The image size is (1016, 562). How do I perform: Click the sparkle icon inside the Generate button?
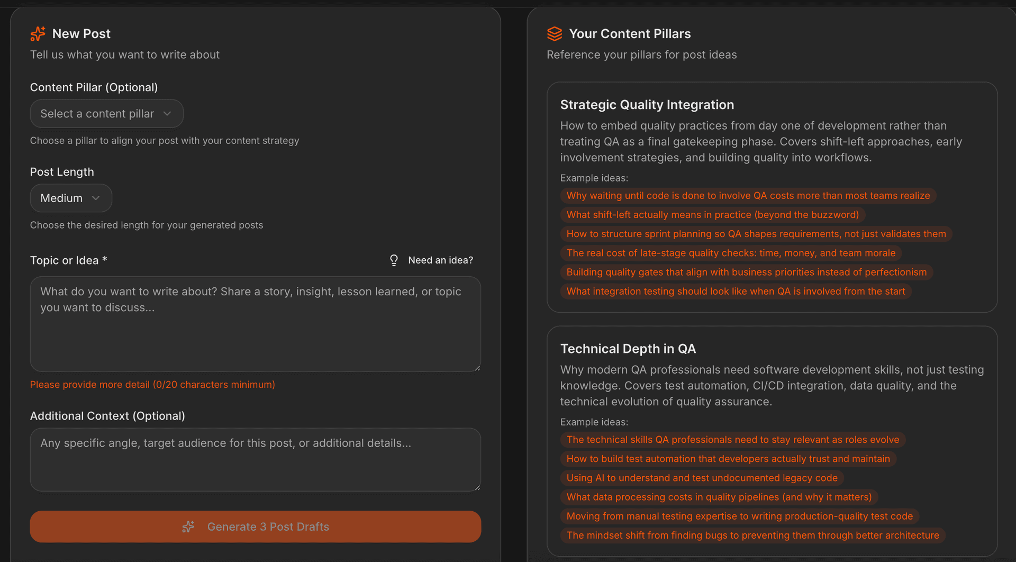[189, 527]
